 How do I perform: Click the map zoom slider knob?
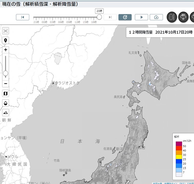(x=6, y=73)
